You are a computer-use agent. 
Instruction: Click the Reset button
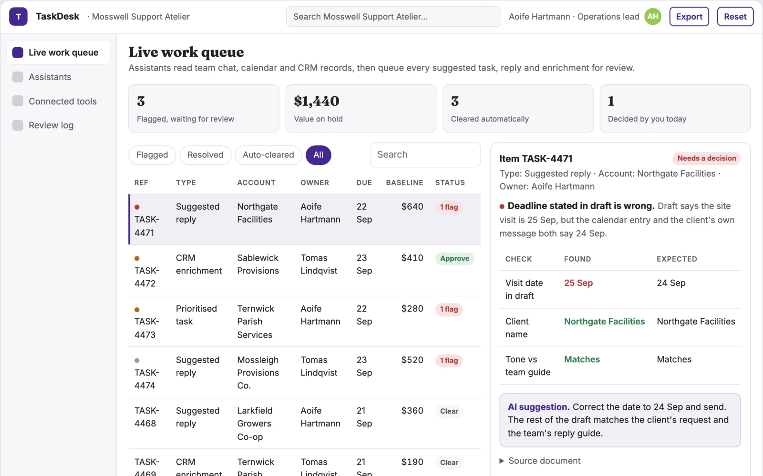pyautogui.click(x=735, y=17)
